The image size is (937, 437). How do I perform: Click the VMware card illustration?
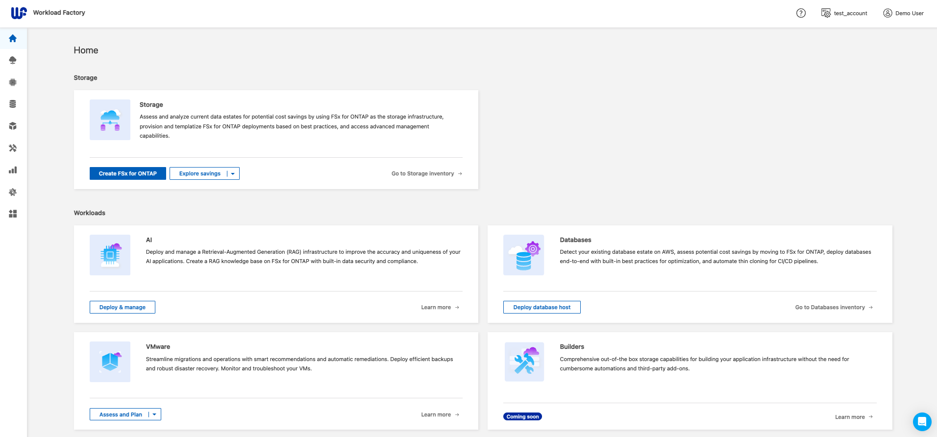pyautogui.click(x=110, y=362)
